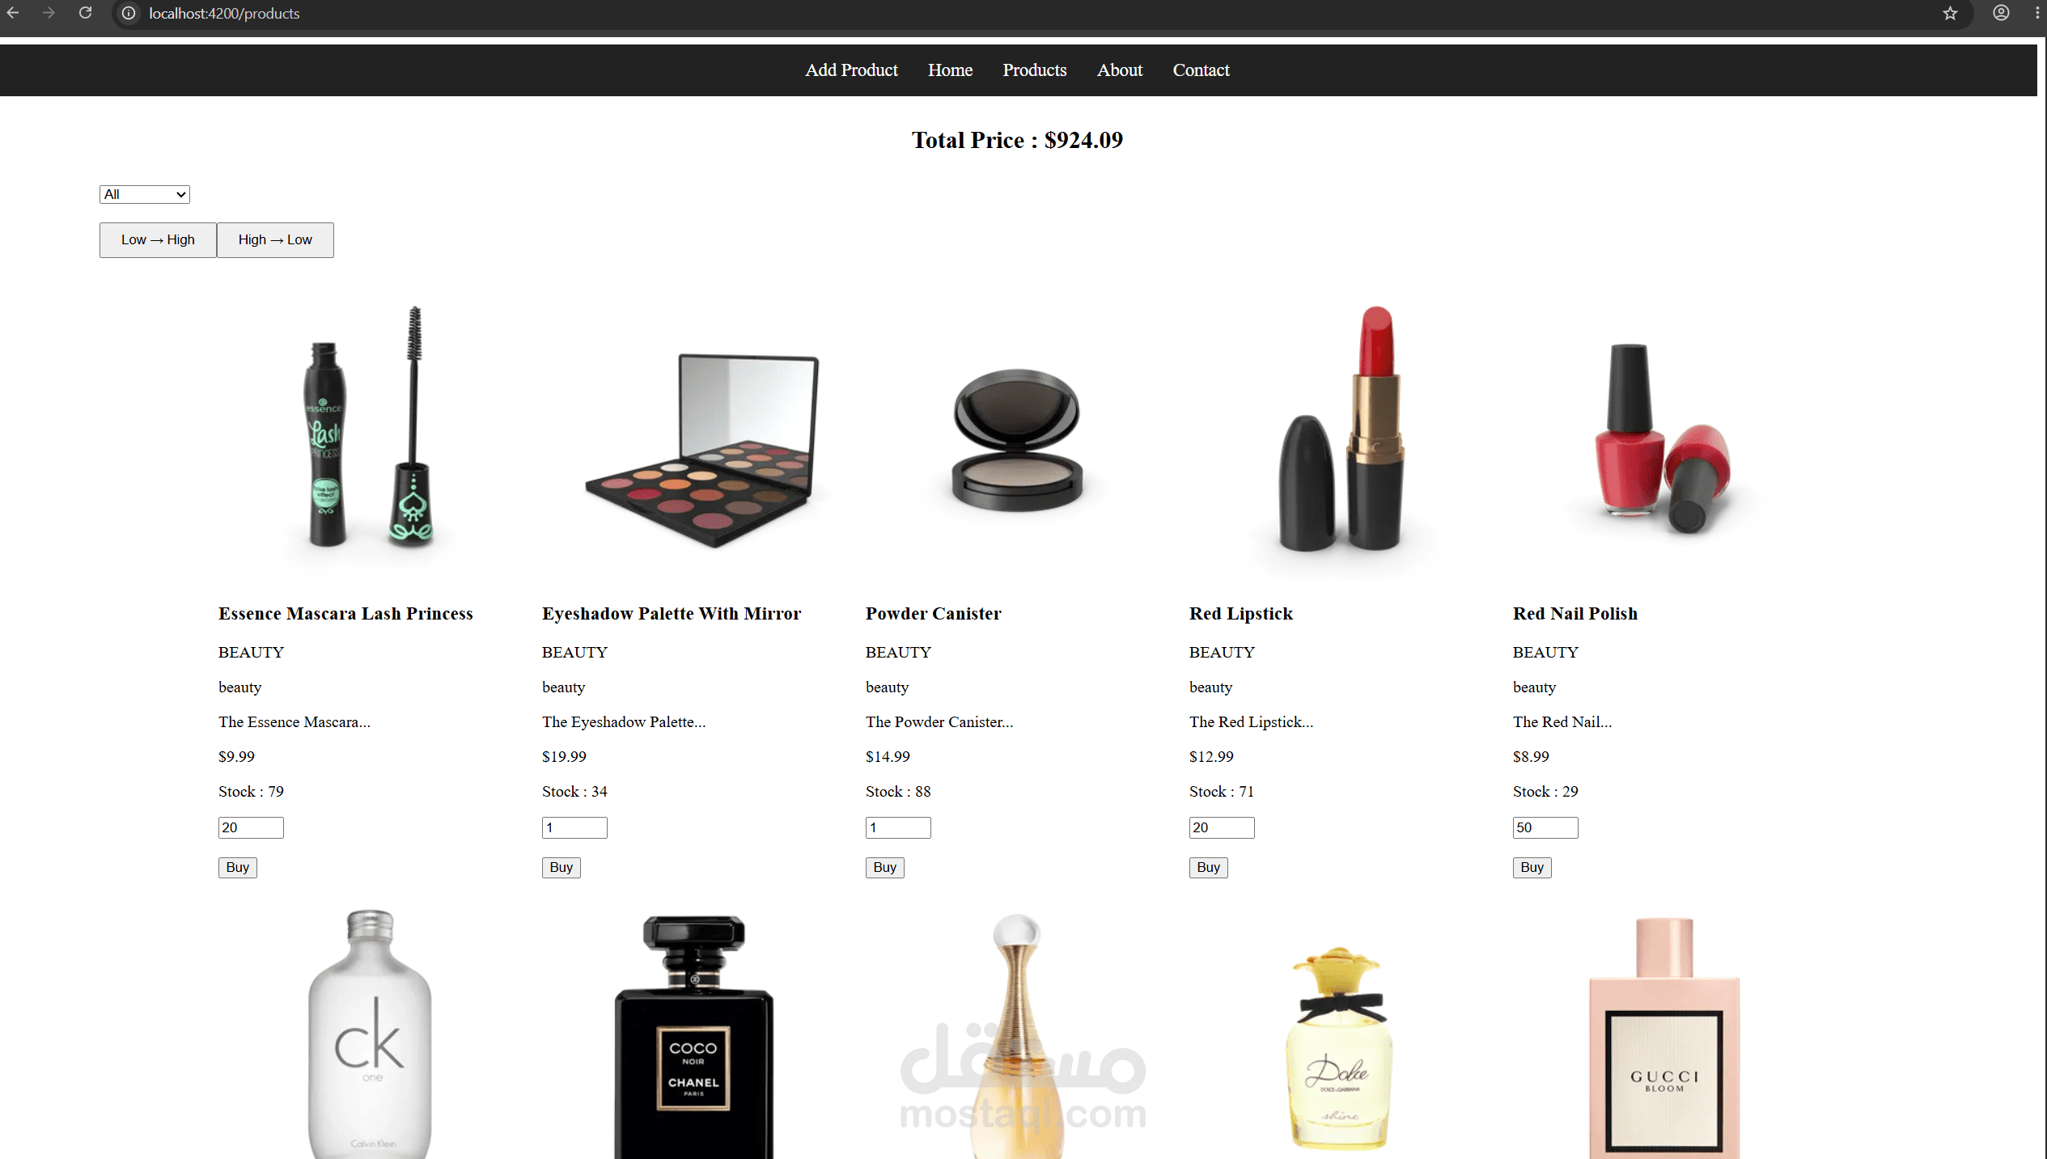The height and width of the screenshot is (1159, 2047).
Task: Click the $8.99 price text
Action: [x=1531, y=757]
